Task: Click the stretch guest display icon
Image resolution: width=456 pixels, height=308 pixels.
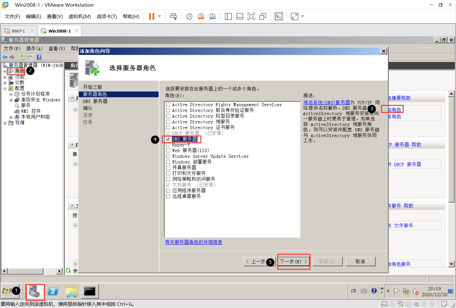Action: tap(295, 16)
